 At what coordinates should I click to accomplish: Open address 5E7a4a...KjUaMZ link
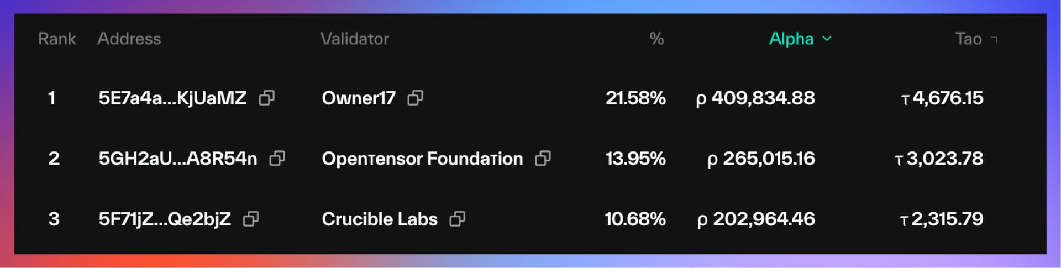point(172,98)
